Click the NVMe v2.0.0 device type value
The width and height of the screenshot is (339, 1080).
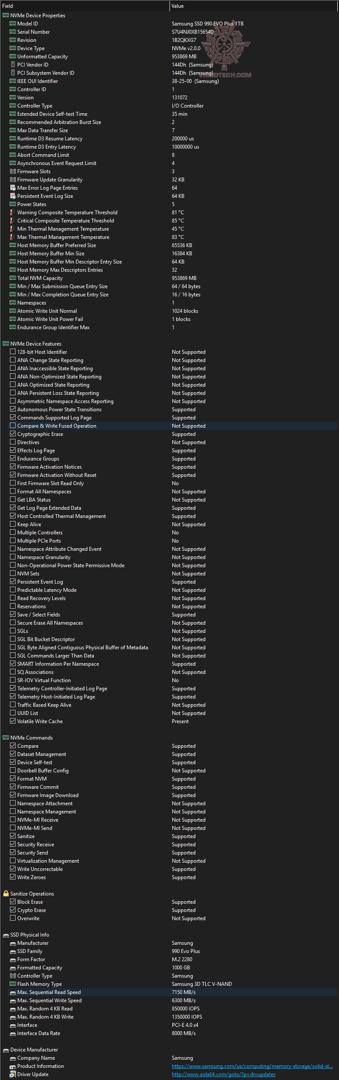pyautogui.click(x=186, y=48)
